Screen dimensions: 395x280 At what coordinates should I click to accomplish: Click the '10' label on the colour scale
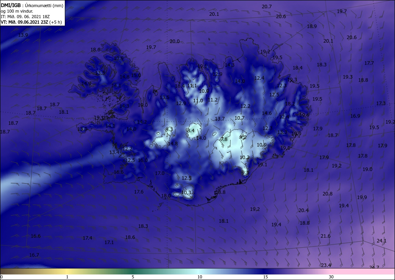click(x=199, y=277)
